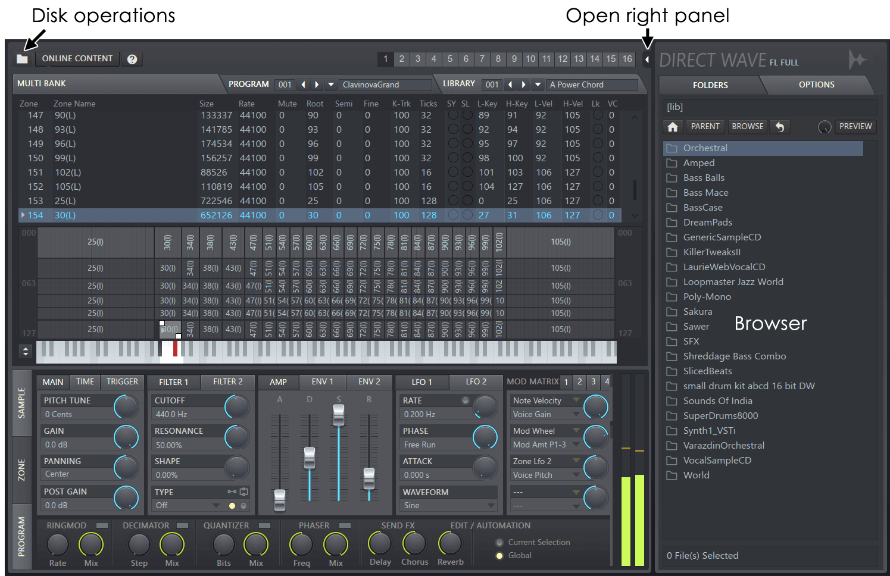Select zone row 153 named 25(L)

point(321,201)
